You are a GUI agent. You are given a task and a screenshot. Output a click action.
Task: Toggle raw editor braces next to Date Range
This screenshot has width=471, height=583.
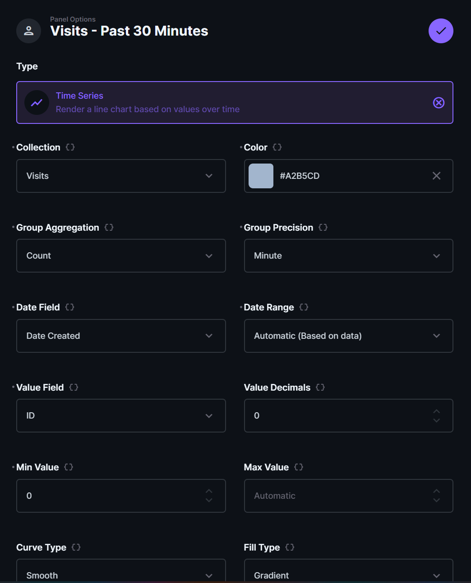click(x=304, y=307)
